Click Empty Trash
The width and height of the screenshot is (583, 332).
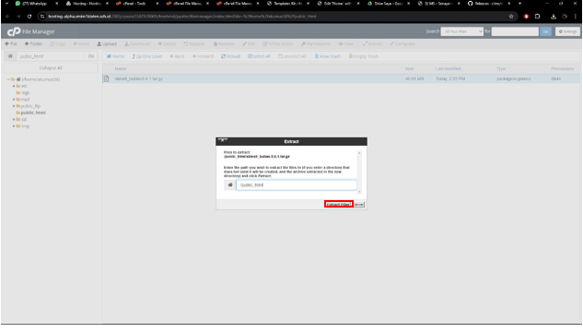click(x=364, y=56)
